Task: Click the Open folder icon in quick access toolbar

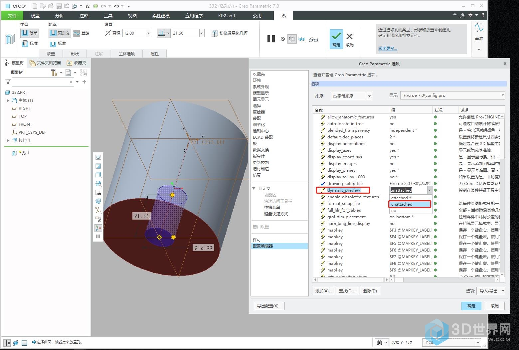Action: 51,6
